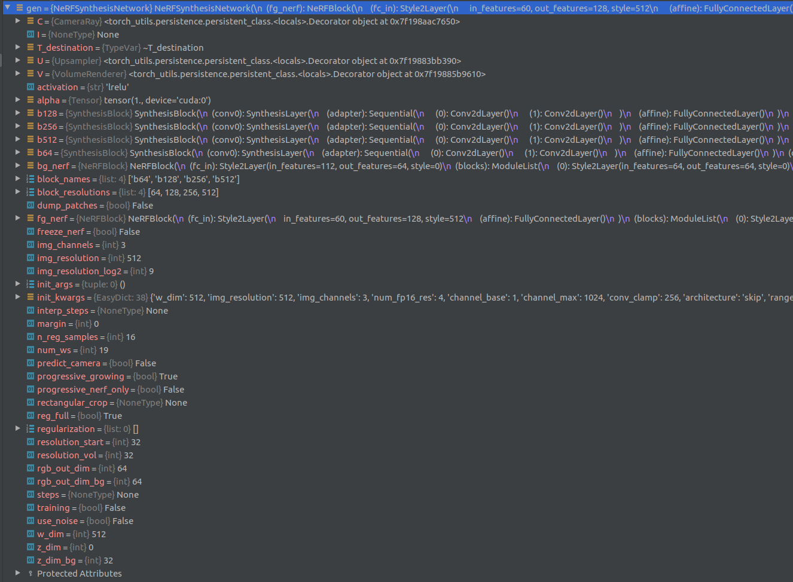
Task: Click the primitive icon beside num_ws
Action: pos(30,350)
